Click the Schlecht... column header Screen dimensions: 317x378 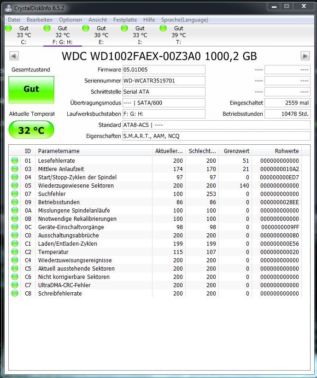click(202, 151)
